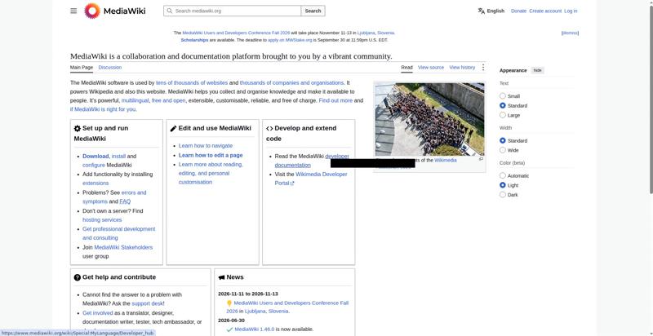Image resolution: width=653 pixels, height=336 pixels.
Task: Open the Get involved link
Action: coord(97,313)
